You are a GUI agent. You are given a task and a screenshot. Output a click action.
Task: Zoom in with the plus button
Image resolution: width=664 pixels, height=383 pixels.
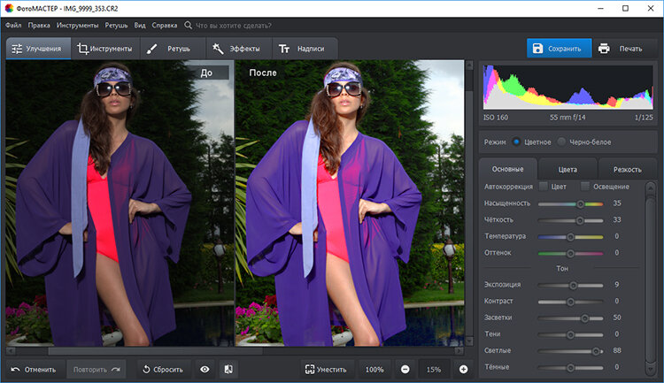click(463, 369)
